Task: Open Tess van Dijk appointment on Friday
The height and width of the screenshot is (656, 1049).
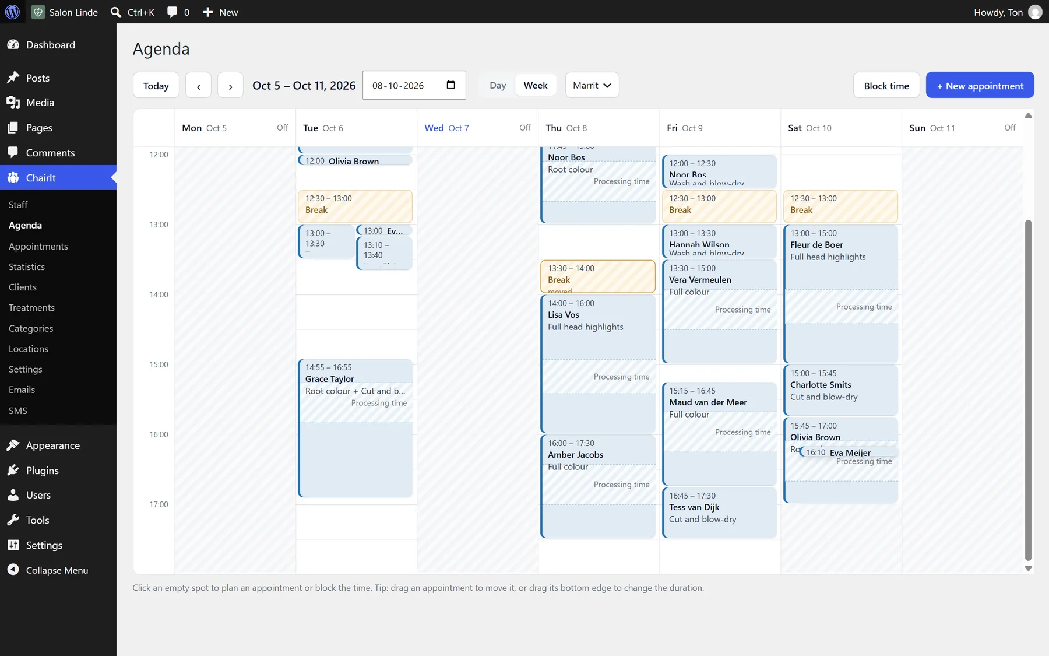Action: click(x=719, y=513)
